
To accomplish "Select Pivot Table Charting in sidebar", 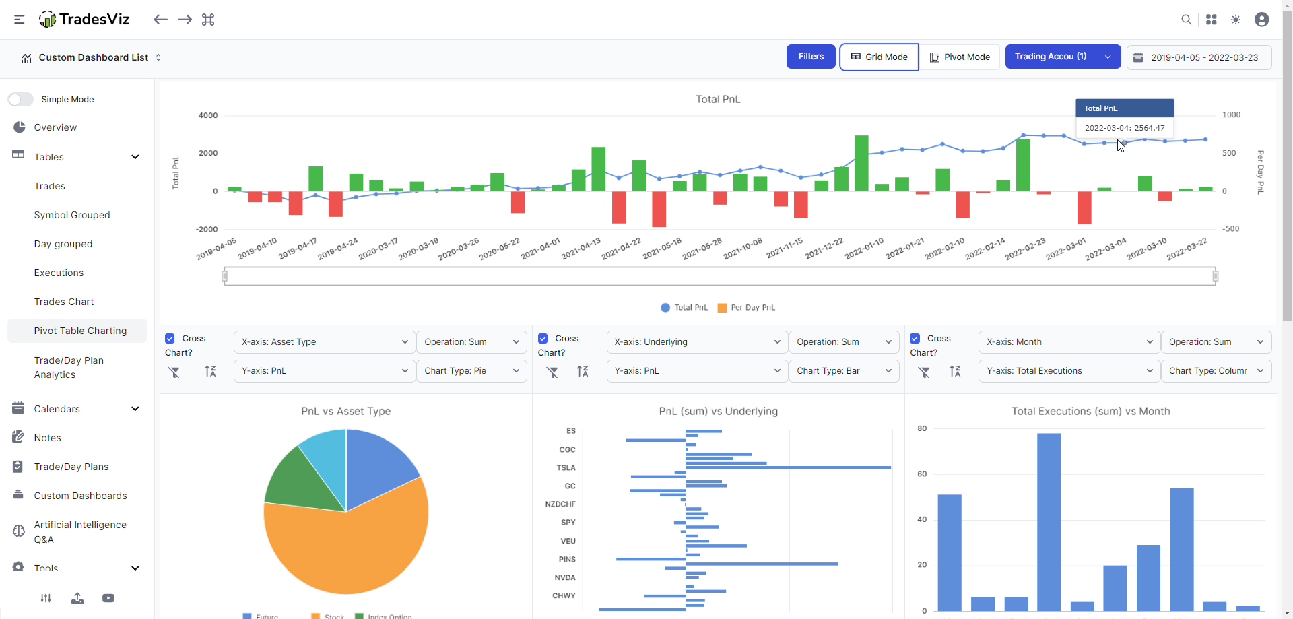I will click(77, 331).
